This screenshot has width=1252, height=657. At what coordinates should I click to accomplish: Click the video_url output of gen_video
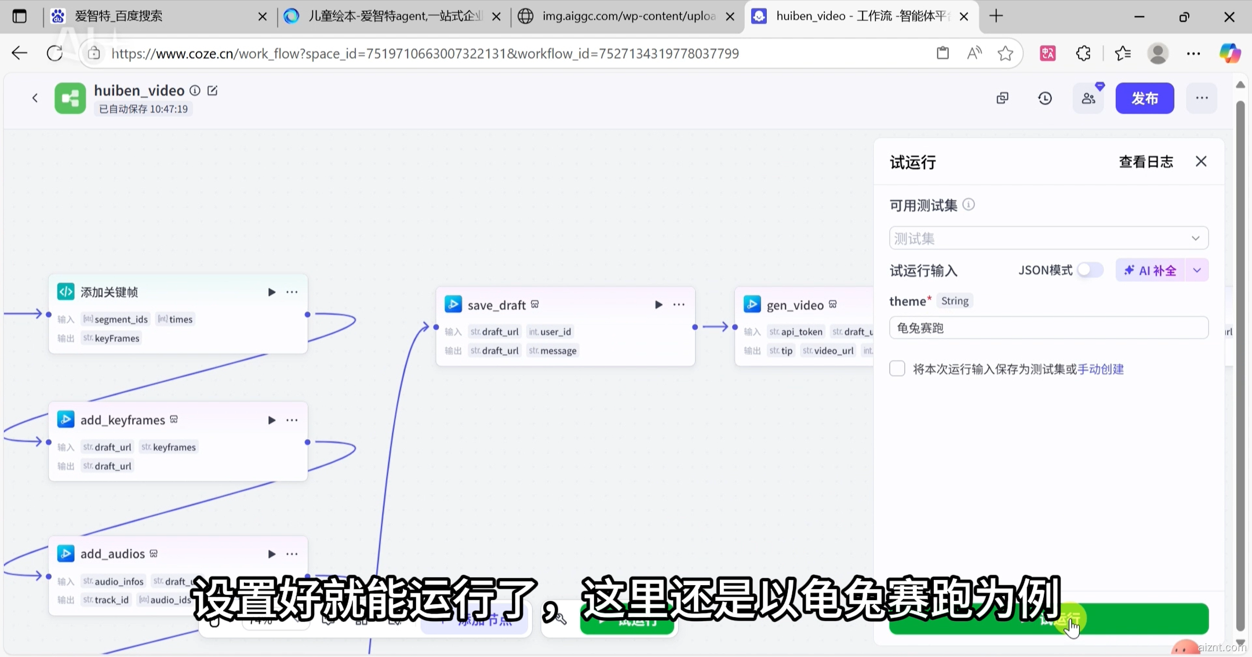point(828,351)
